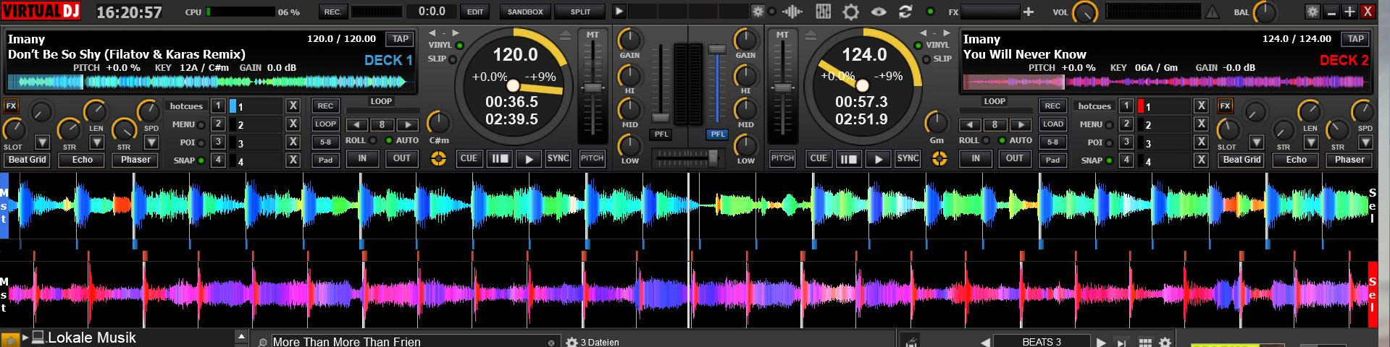Add master FX with plus icon
This screenshot has width=1390, height=347.
(1028, 12)
